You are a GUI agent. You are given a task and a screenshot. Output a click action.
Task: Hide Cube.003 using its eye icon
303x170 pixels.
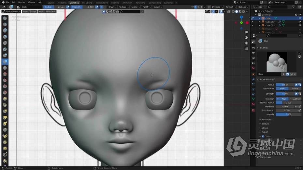point(300,25)
